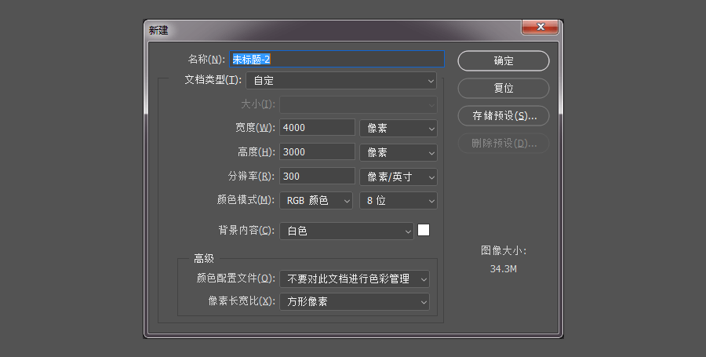Open the 文档类型 dropdown
Screen dimensions: 706x357
341,80
